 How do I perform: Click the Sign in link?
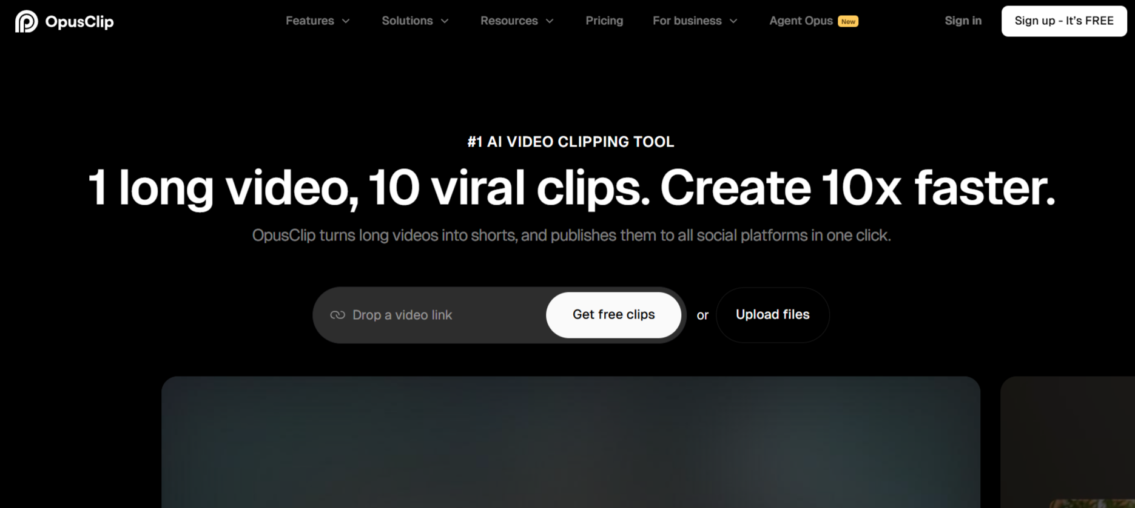pyautogui.click(x=963, y=21)
